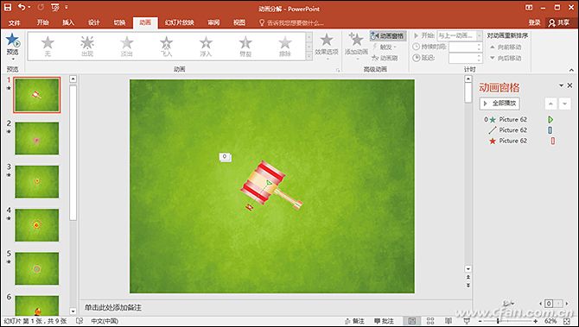Image resolution: width=579 pixels, height=327 pixels.
Task: Click the Undo arrow icon
Action: click(x=22, y=7)
